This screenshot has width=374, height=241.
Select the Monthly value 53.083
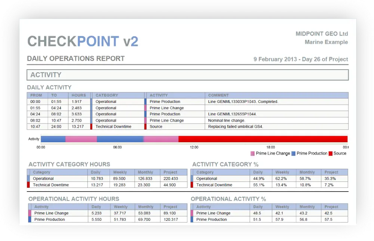tap(144, 213)
